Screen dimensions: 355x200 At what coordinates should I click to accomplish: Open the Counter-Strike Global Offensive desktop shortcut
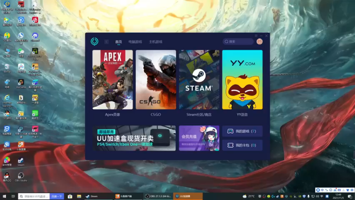(x=35, y=69)
